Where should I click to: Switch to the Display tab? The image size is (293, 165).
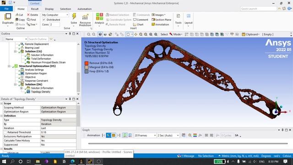point(49,9)
